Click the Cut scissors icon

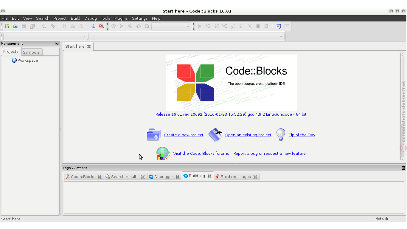pyautogui.click(x=64, y=26)
